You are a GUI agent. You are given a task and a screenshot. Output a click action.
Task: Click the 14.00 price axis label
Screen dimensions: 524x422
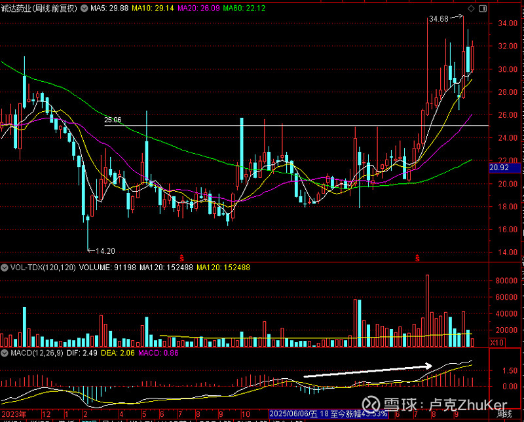(x=508, y=252)
